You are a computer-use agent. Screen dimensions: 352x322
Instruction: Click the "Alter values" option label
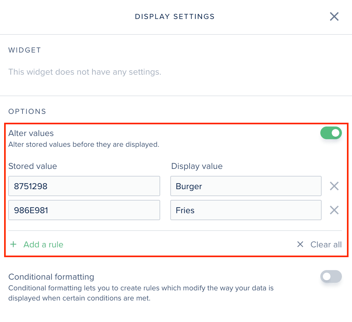(31, 133)
